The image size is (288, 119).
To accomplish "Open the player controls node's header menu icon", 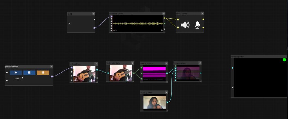I will click(x=51, y=67).
